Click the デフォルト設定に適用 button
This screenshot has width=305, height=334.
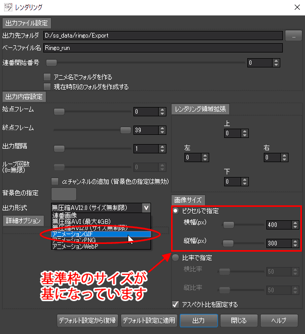pyautogui.click(x=149, y=321)
